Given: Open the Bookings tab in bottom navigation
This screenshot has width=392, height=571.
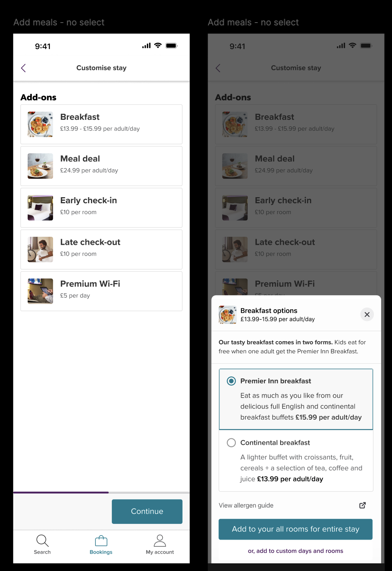Looking at the screenshot, I should (x=101, y=545).
